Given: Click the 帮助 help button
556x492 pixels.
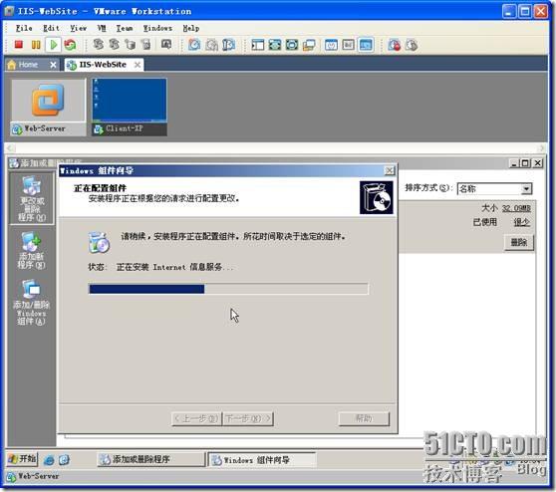Looking at the screenshot, I should 364,418.
